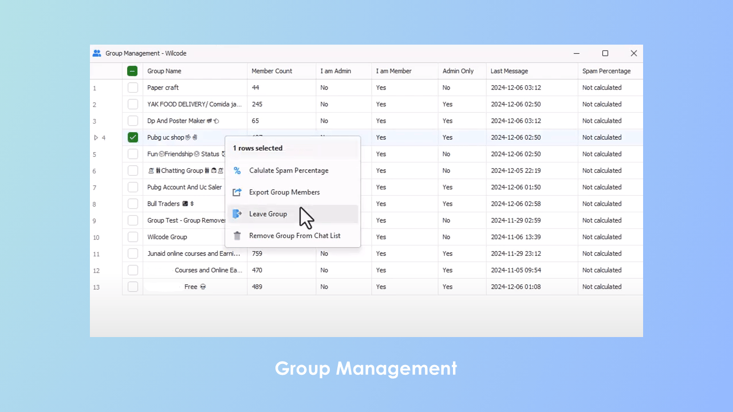This screenshot has width=733, height=412.
Task: Click the Group Name column header
Action: (x=164, y=70)
